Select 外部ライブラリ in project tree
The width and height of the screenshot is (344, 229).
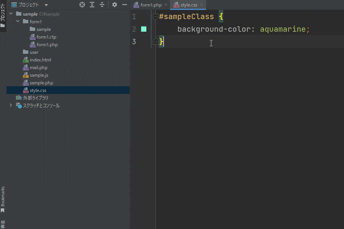36,98
